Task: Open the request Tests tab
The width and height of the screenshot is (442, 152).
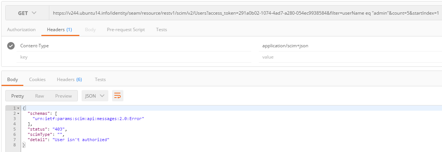Action: coord(161,29)
